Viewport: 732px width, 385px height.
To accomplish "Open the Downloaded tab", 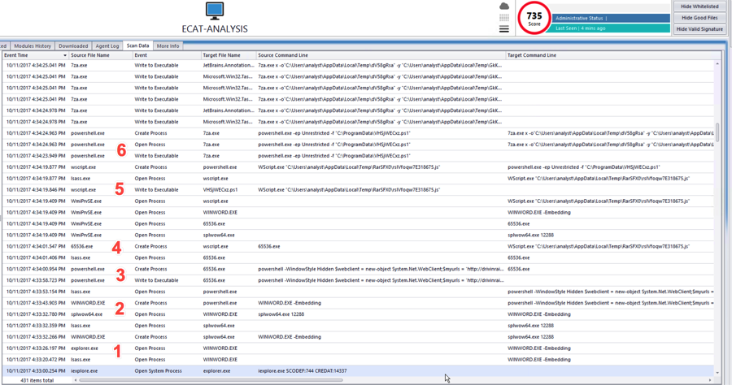I will 73,46.
